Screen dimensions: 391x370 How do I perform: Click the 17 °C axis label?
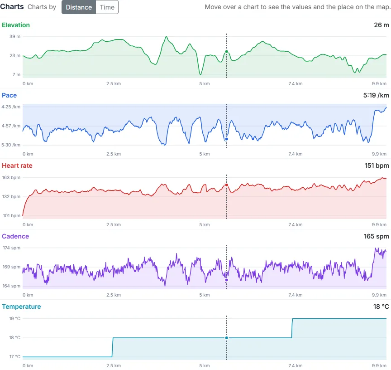click(15, 357)
